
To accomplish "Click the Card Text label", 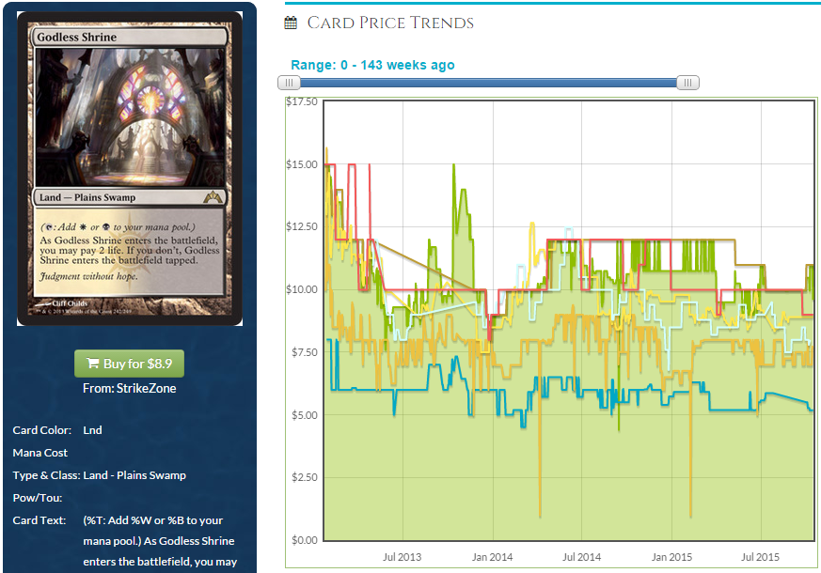I will point(39,520).
